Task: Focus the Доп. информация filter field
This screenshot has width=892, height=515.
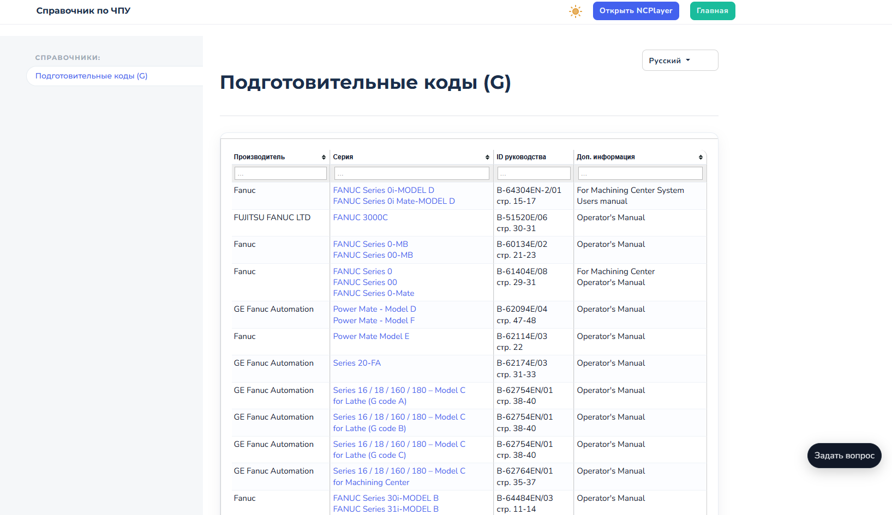Action: [640, 173]
